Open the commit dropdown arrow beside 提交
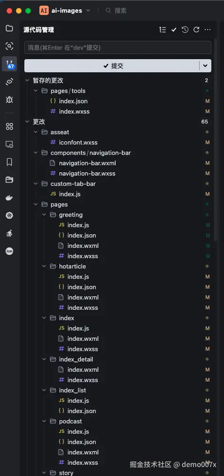 tap(206, 66)
